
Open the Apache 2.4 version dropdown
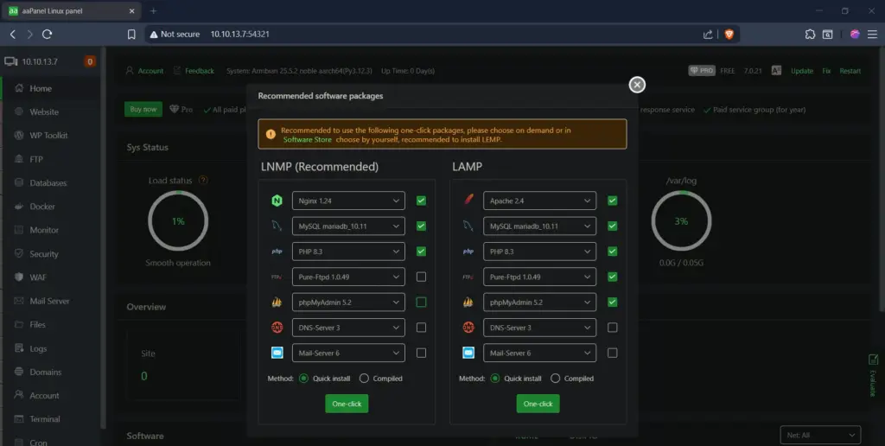[x=539, y=201]
